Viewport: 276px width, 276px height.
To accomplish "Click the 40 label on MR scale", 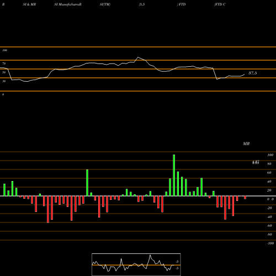I will 269,182.
